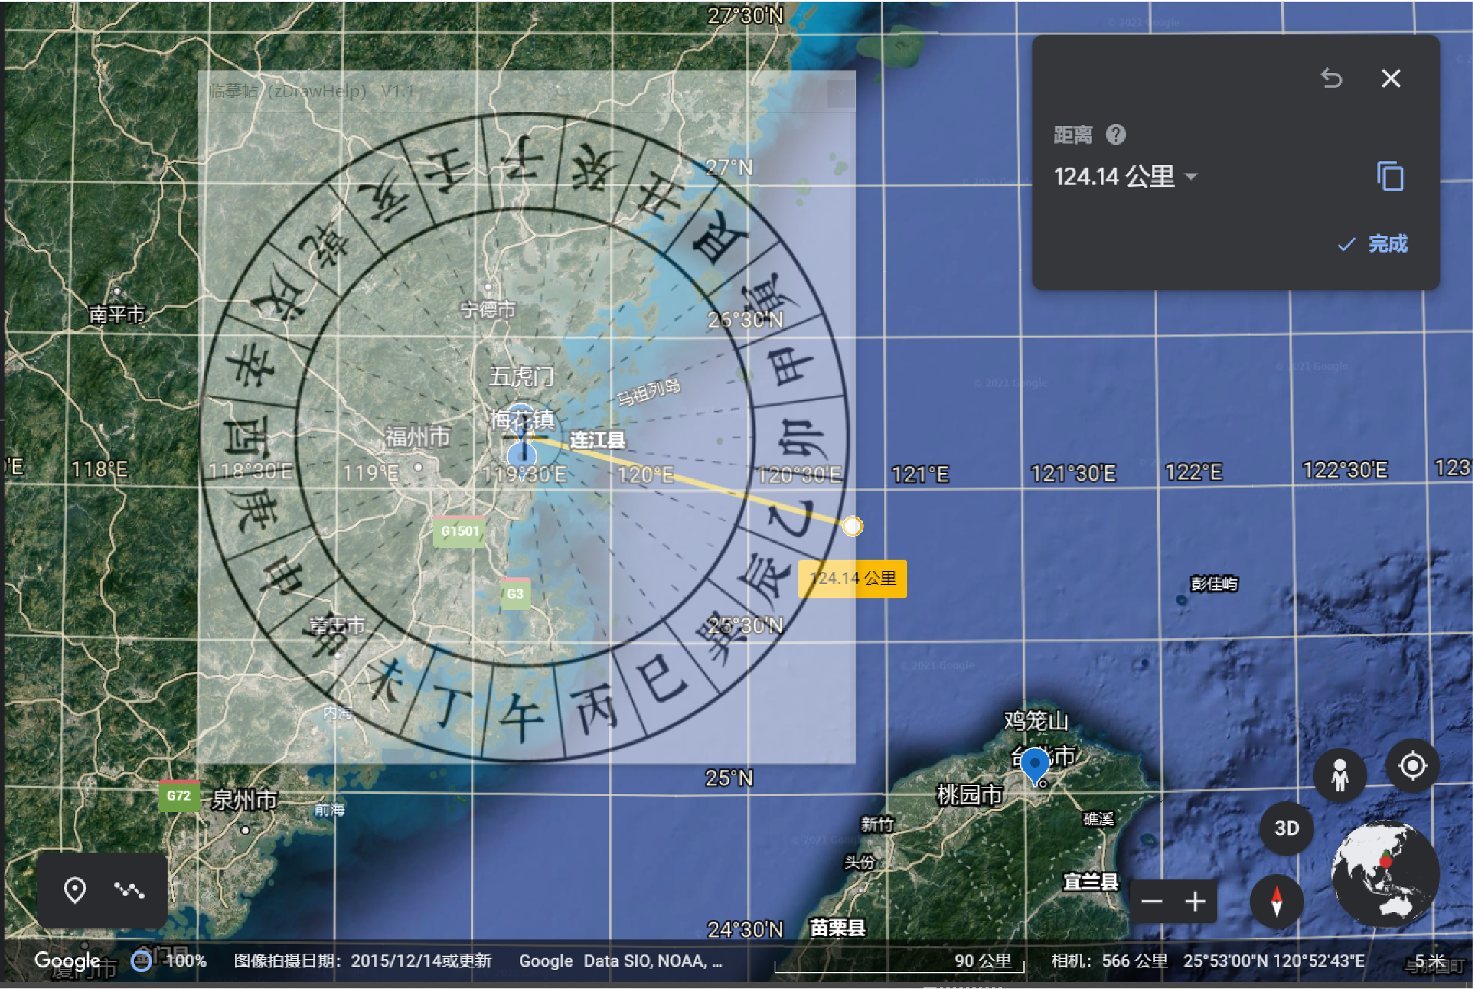This screenshot has width=1473, height=989.
Task: Click the white endpoint of measurement line
Action: pos(852,526)
